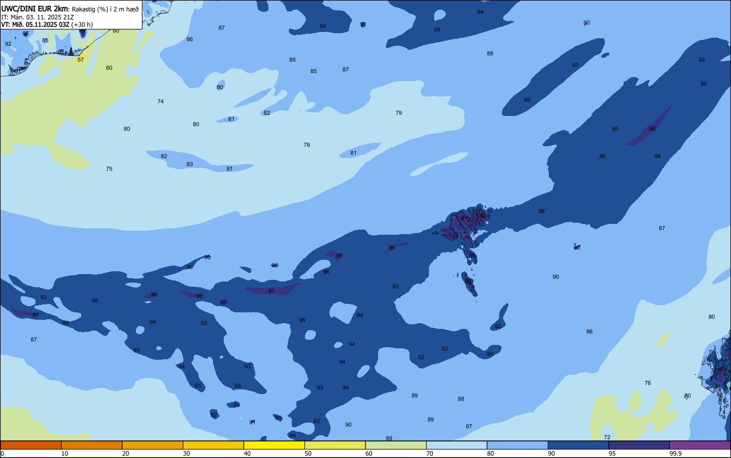Select the medium blue 80–90 legend swatch
The width and height of the screenshot is (731, 458).
517,445
